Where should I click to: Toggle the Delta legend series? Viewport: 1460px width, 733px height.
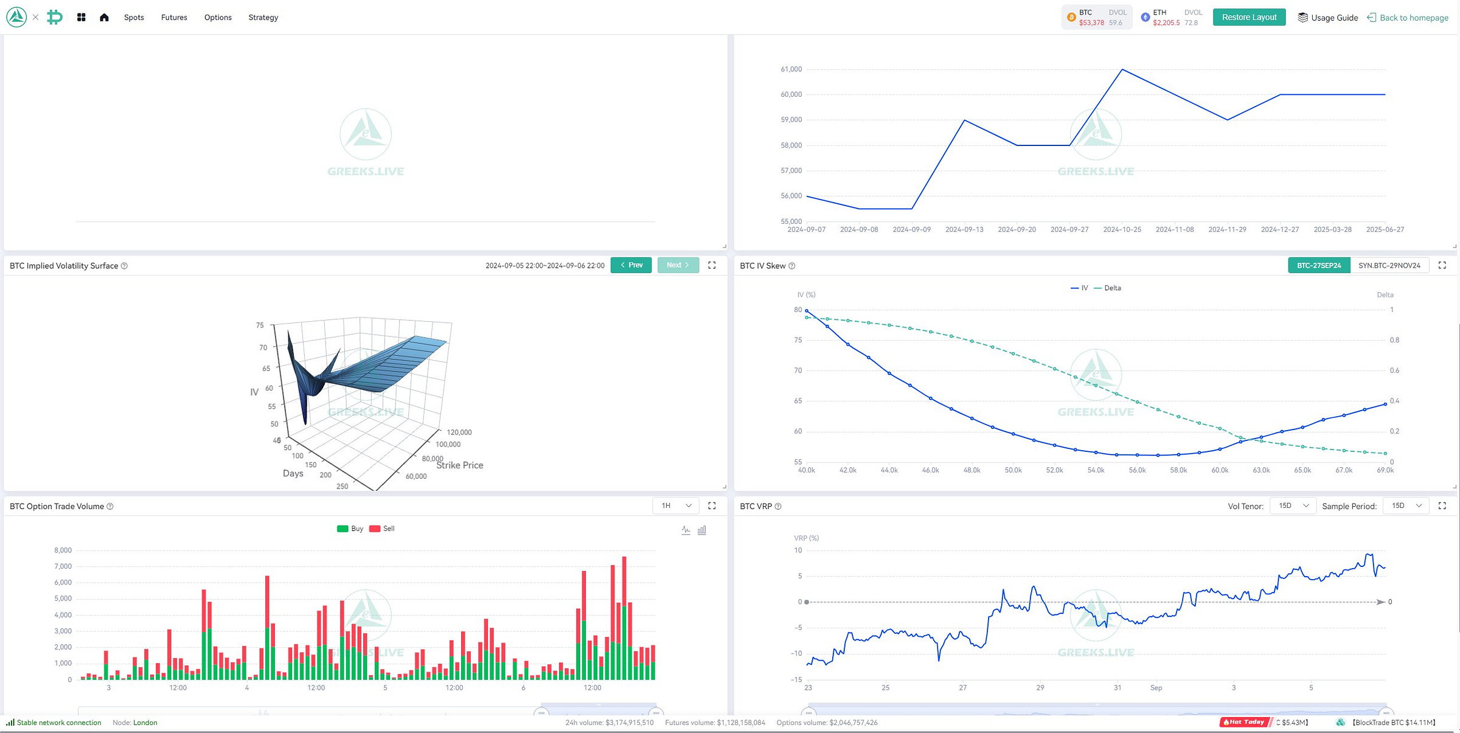tap(1107, 288)
